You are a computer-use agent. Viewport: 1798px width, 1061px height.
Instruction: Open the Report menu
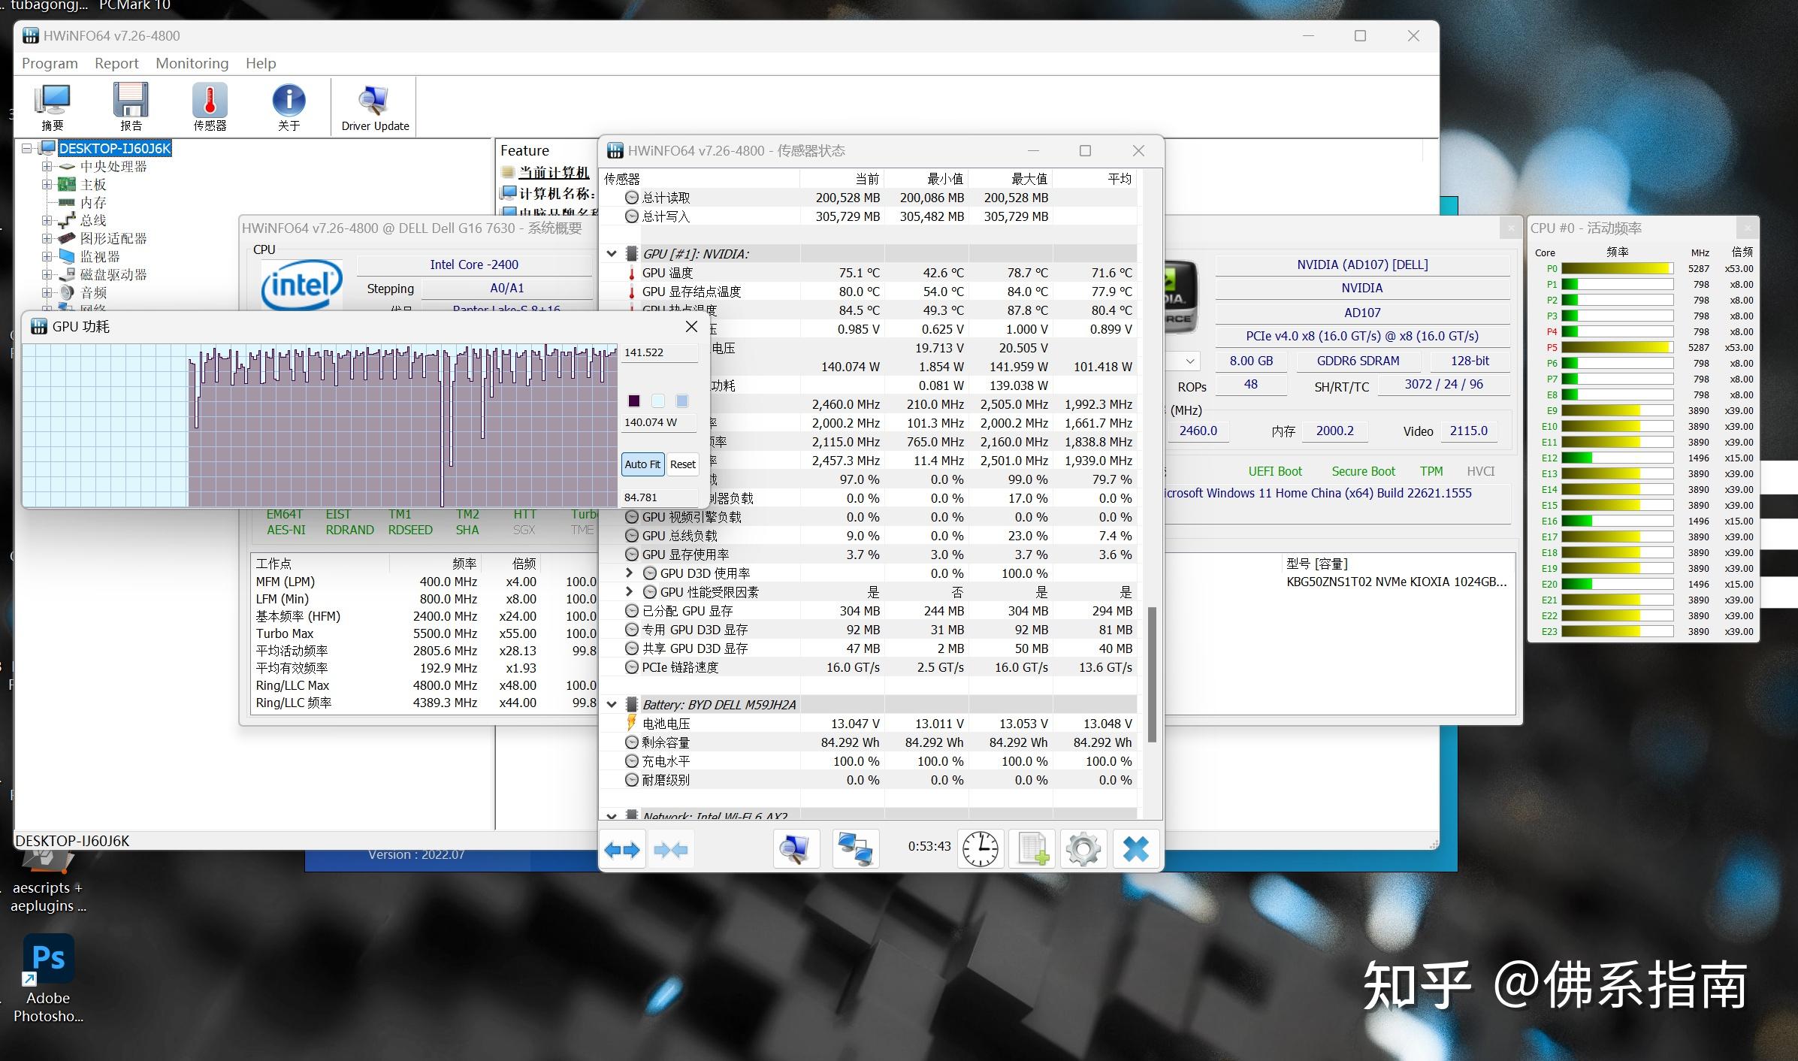point(116,63)
